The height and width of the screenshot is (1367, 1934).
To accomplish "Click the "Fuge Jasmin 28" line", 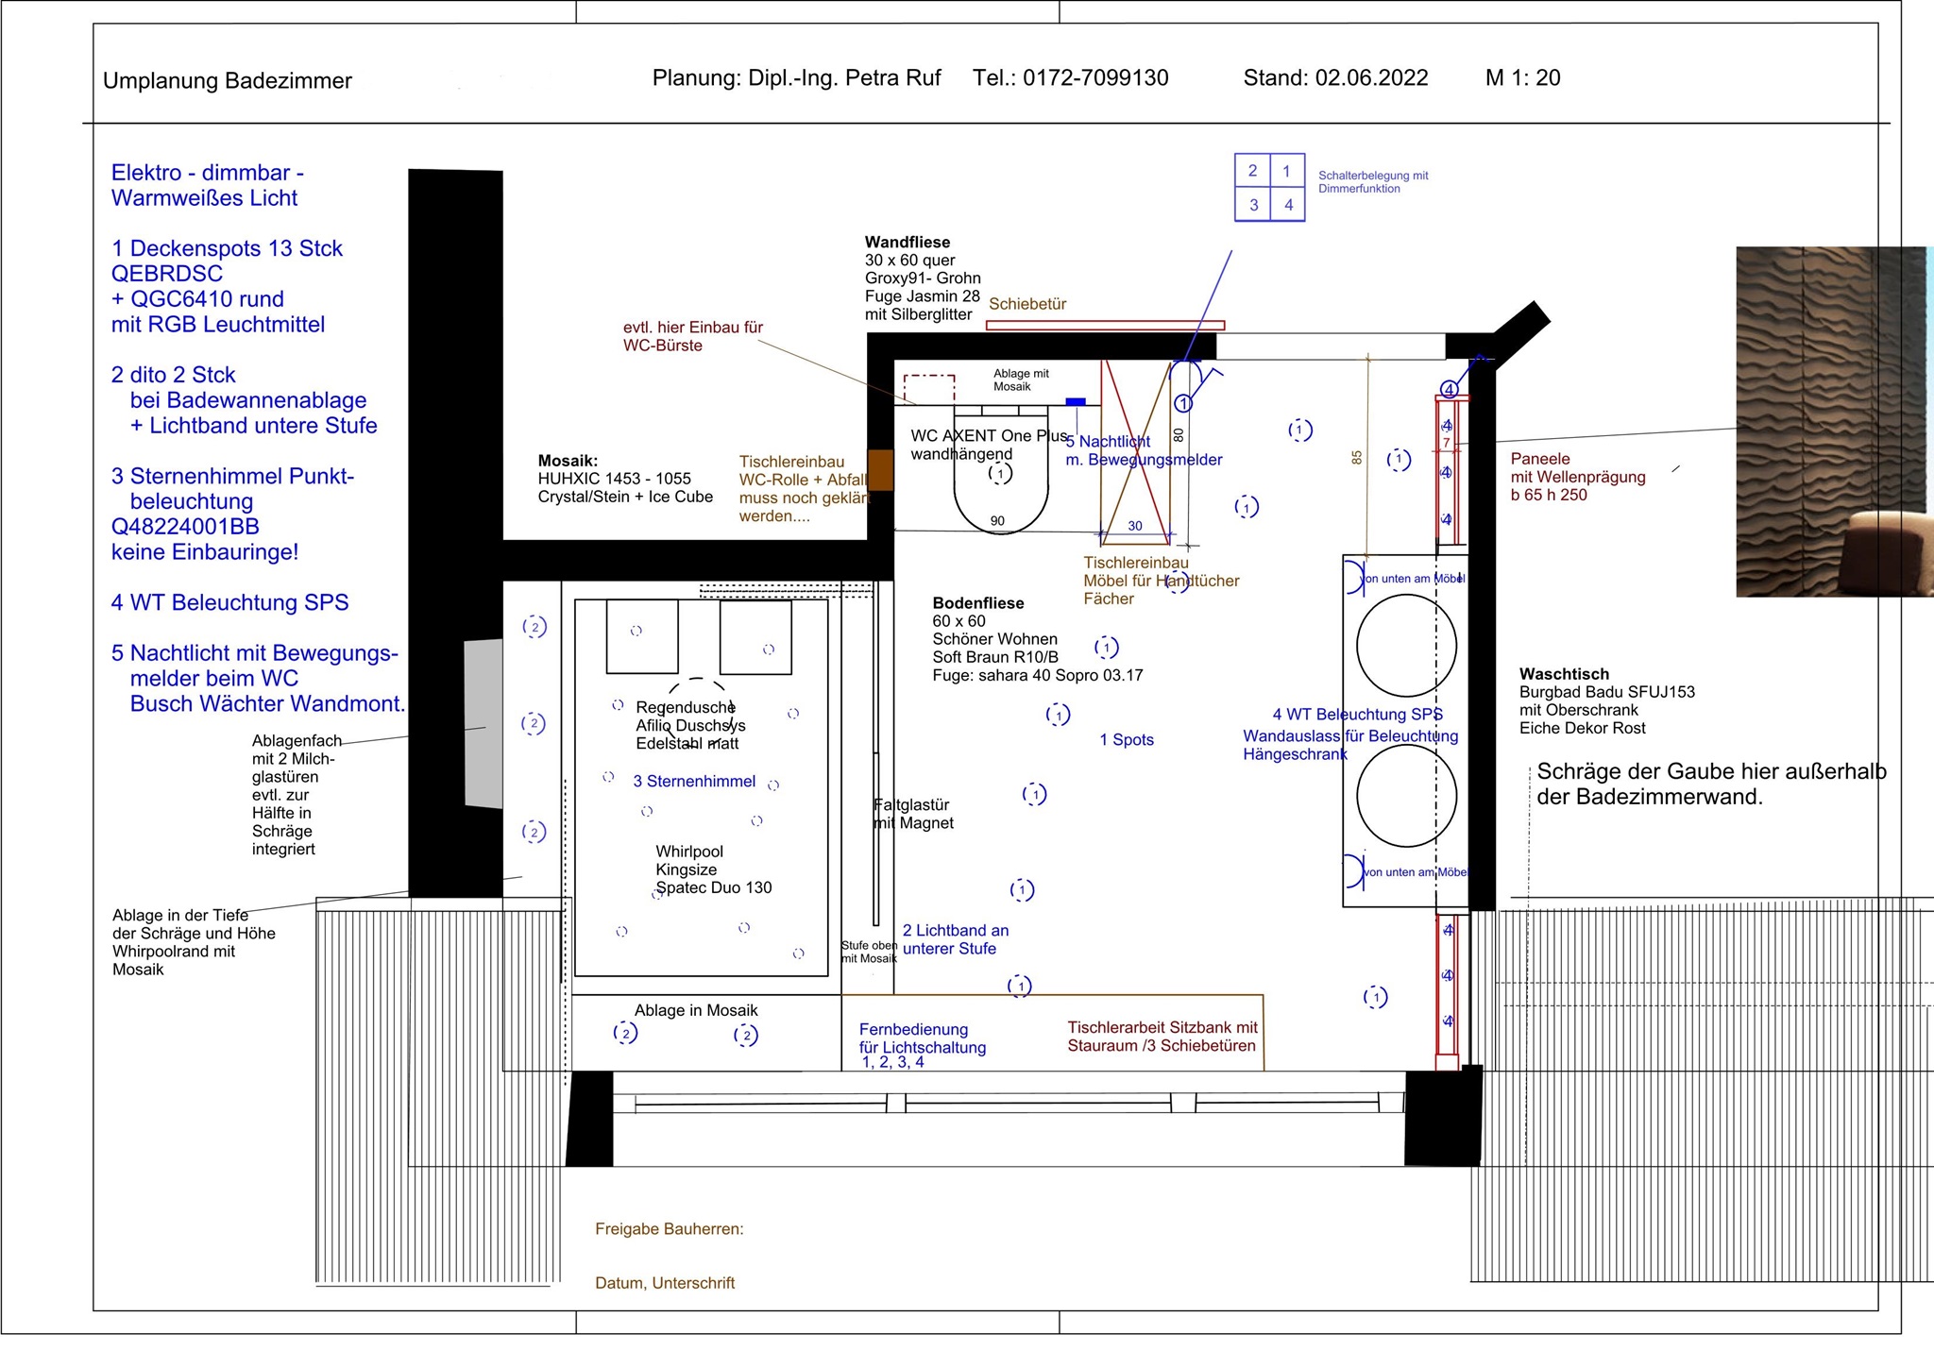I will coord(923,296).
